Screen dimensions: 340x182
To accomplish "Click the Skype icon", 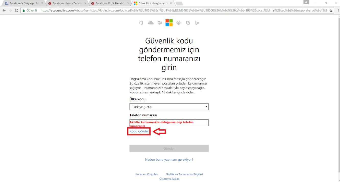I will [188, 23].
